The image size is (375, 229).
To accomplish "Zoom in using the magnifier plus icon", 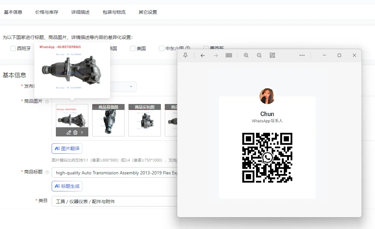I will click(246, 55).
